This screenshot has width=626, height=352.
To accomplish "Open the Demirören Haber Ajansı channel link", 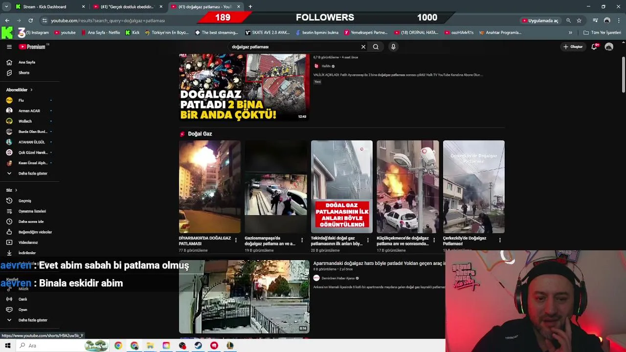I will pyautogui.click(x=338, y=278).
